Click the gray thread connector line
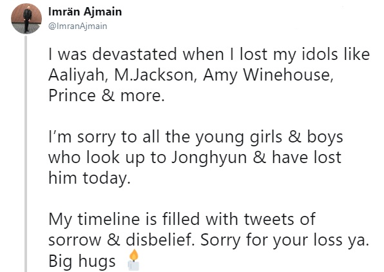 click(26, 153)
